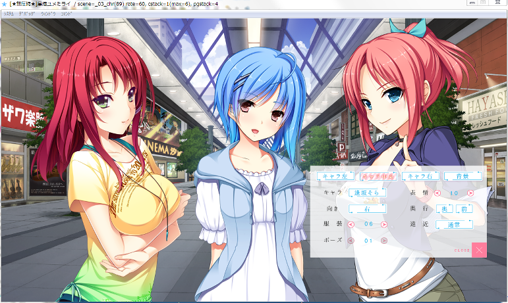Open the 背景 background tab
The height and width of the screenshot is (303, 508).
[x=461, y=176]
